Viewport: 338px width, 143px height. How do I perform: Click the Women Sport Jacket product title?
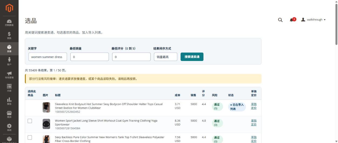[x=106, y=122]
